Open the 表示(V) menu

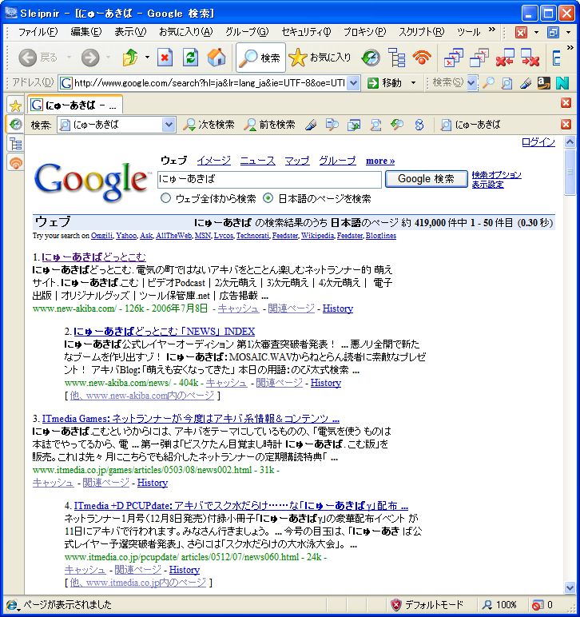[x=130, y=31]
